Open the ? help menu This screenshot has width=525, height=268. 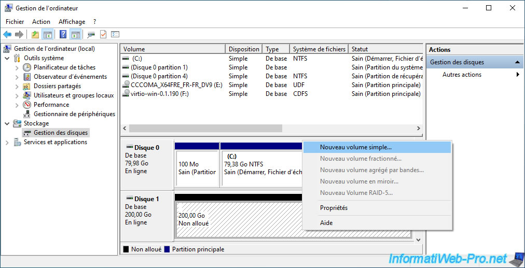[95, 22]
